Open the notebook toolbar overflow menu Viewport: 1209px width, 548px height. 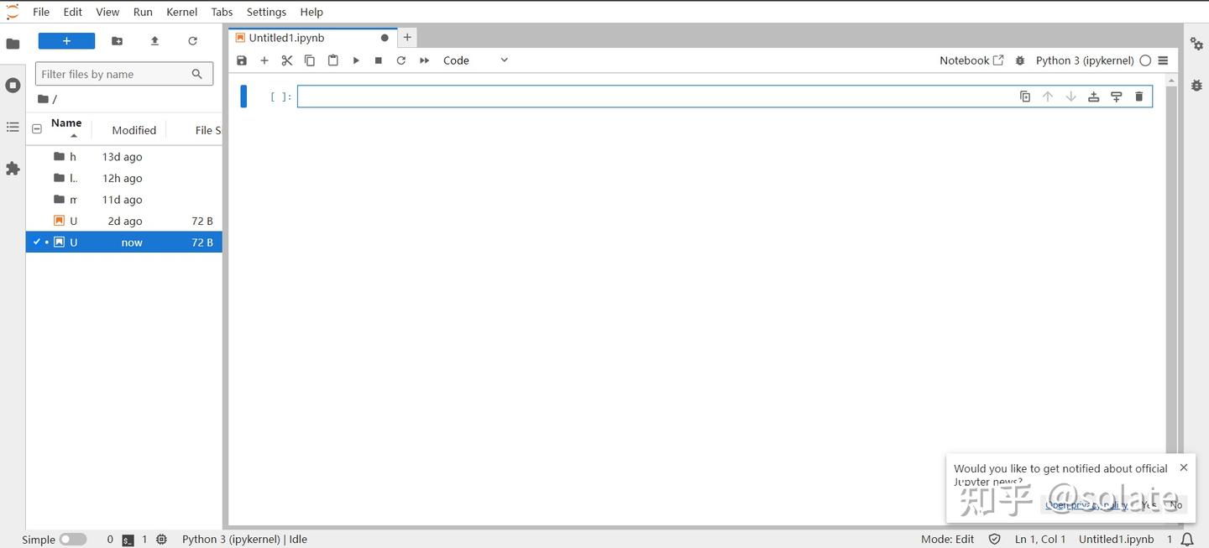pyautogui.click(x=1163, y=60)
